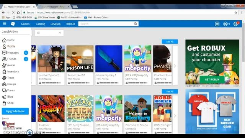This screenshot has width=245, height=138.
Task: Open Forum in the sidebar
Action: 8,90
